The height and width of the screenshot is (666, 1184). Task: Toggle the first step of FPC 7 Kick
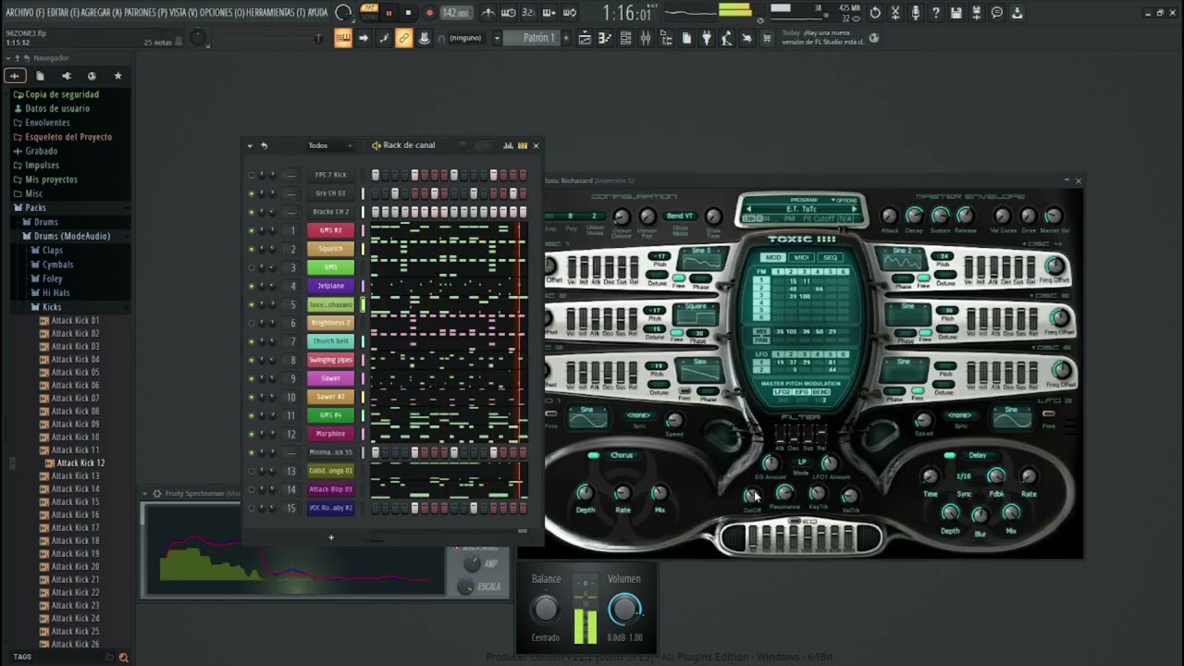pos(376,175)
